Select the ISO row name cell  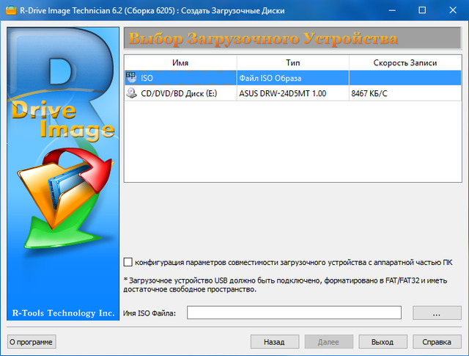click(x=181, y=78)
